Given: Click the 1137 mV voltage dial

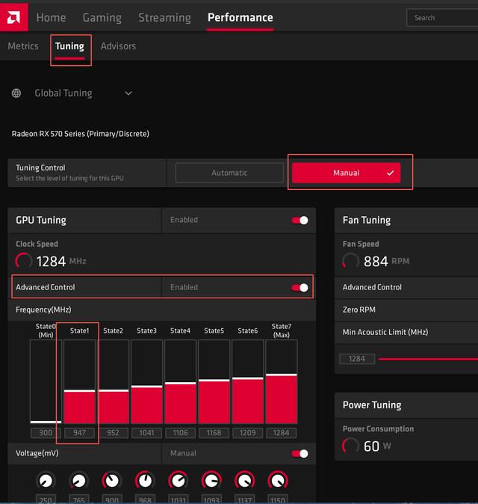Looking at the screenshot, I should point(245,481).
